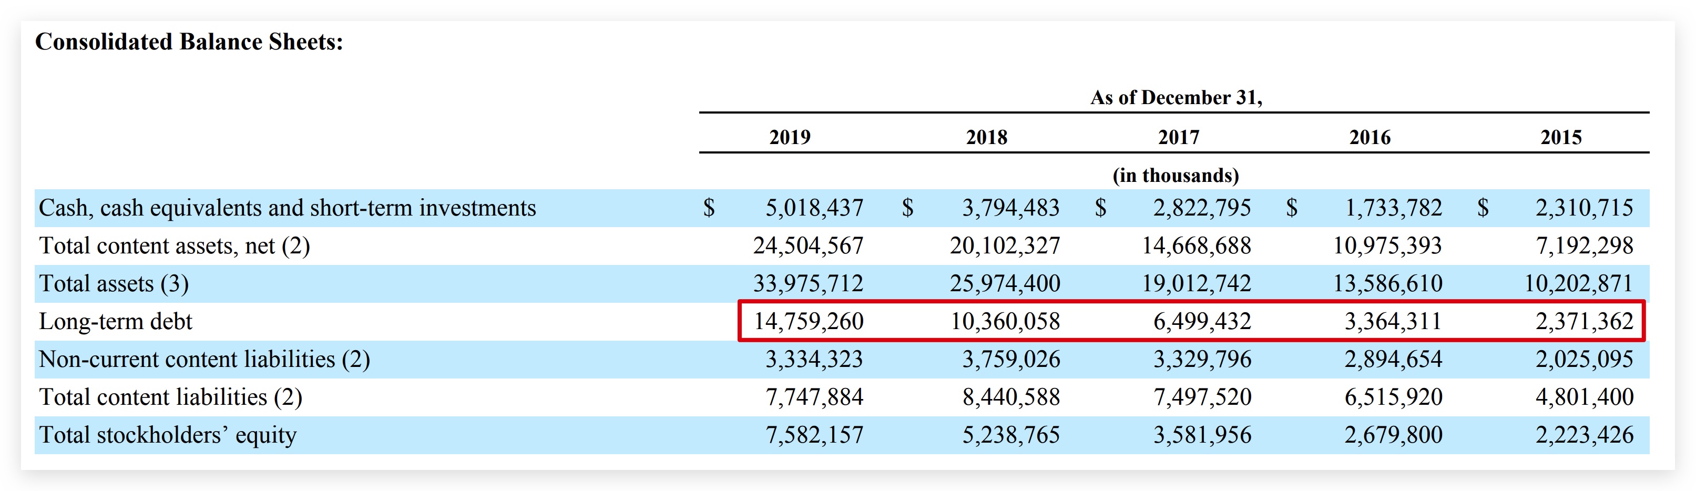Select the Total stockholders' equity row label
The width and height of the screenshot is (1696, 491).
168,435
